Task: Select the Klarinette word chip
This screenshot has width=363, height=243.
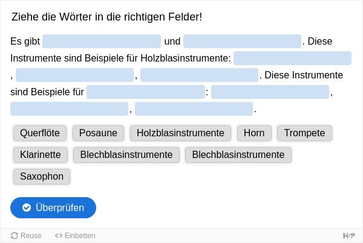Action: tap(41, 155)
